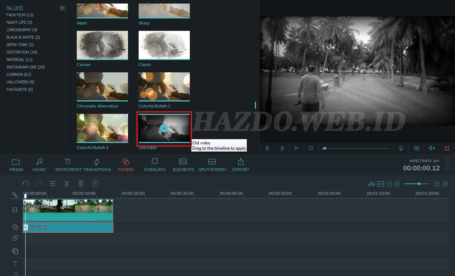Open the Elements library
This screenshot has height=276, width=455.
[183, 165]
